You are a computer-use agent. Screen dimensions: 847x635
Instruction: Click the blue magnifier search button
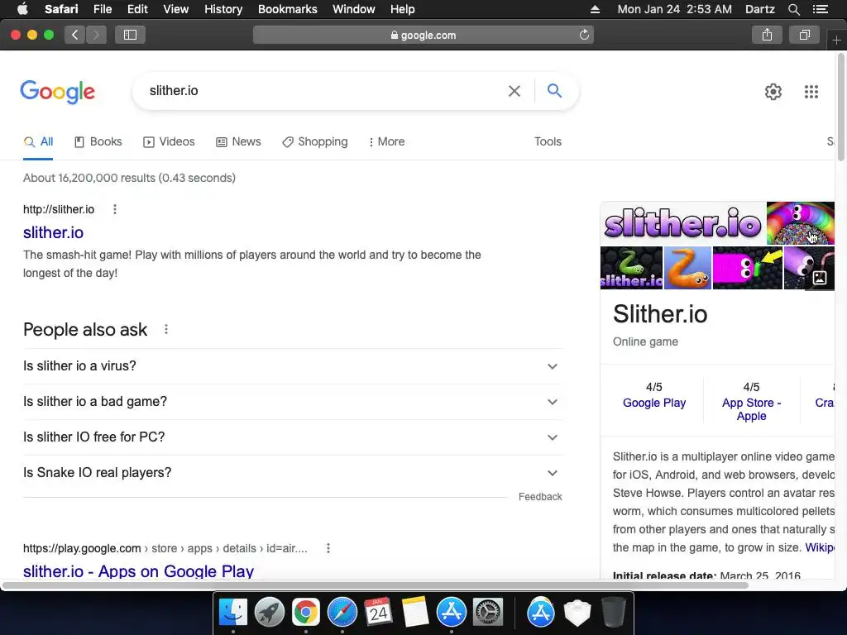pyautogui.click(x=554, y=90)
